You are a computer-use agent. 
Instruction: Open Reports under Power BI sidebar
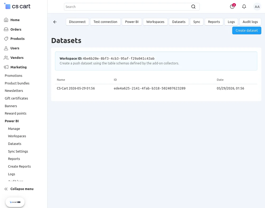point(14,159)
